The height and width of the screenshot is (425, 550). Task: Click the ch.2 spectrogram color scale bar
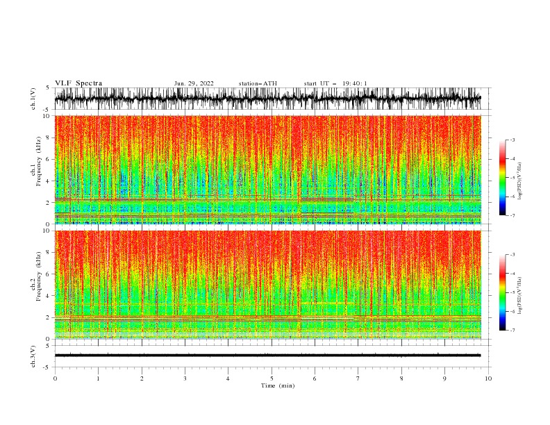point(502,292)
